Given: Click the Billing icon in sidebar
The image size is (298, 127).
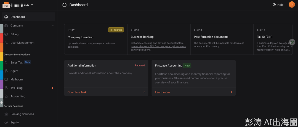Looking at the screenshot, I should click(6, 34).
